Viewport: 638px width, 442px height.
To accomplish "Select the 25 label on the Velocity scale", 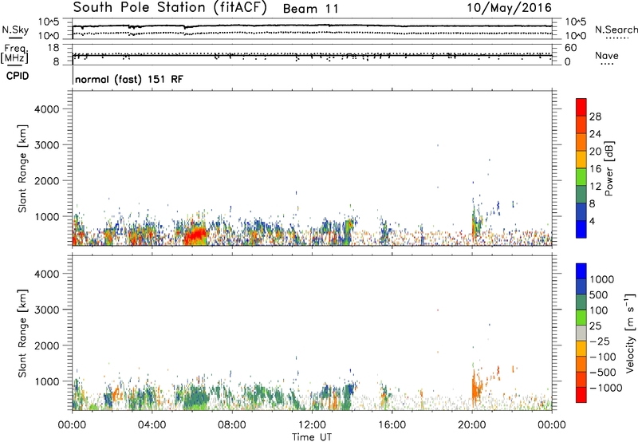I will coord(596,326).
